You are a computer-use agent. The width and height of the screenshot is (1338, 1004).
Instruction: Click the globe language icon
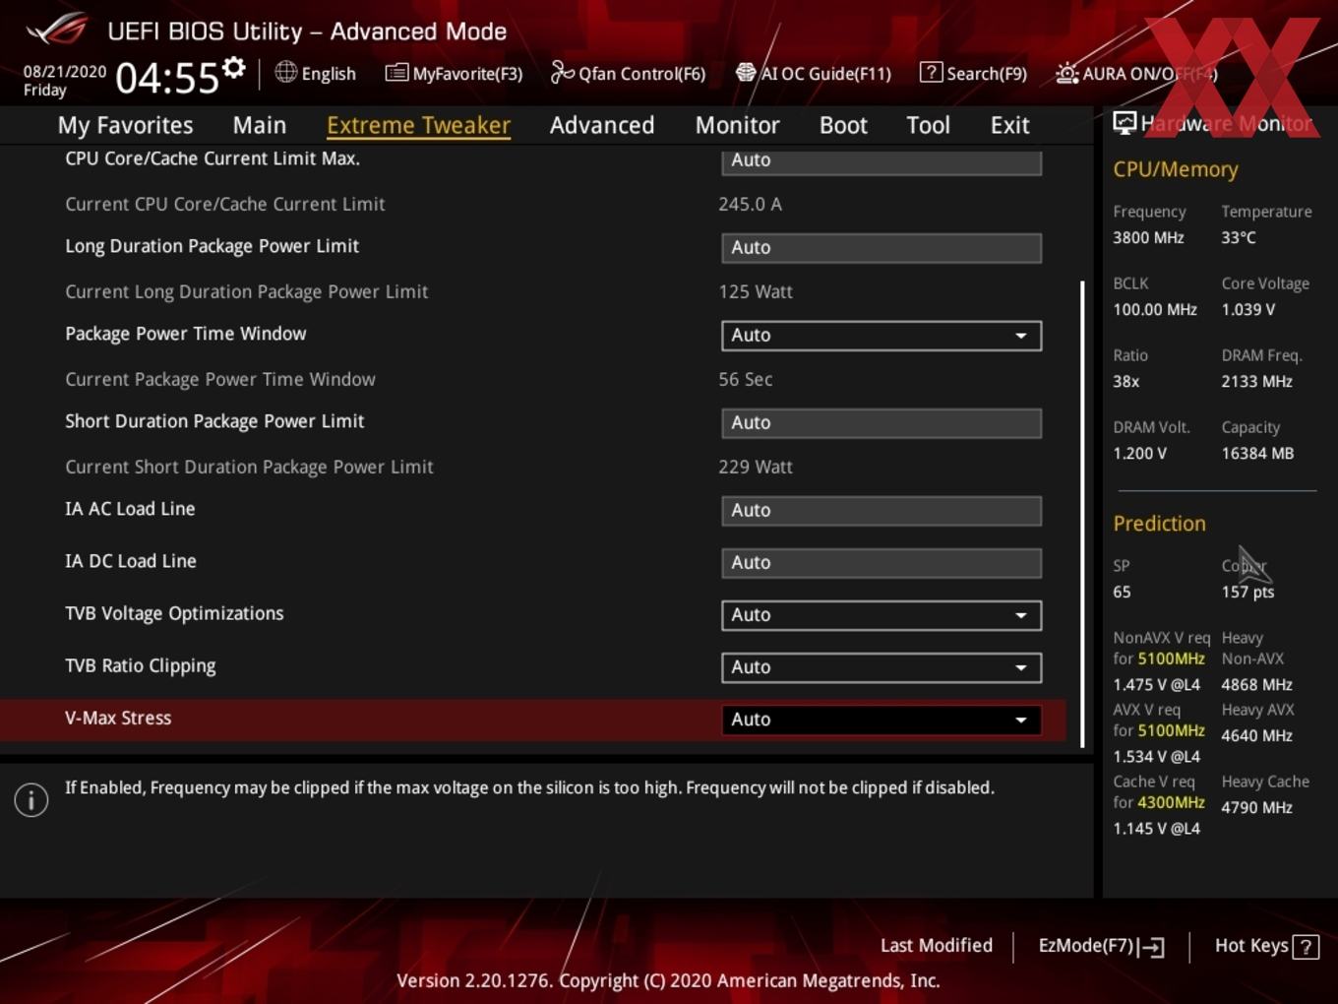click(x=285, y=72)
